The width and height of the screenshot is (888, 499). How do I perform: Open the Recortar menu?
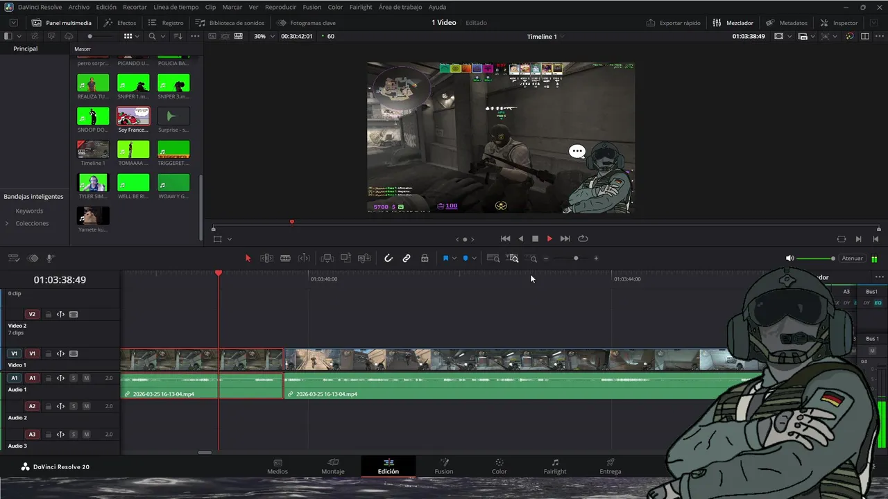pyautogui.click(x=135, y=7)
